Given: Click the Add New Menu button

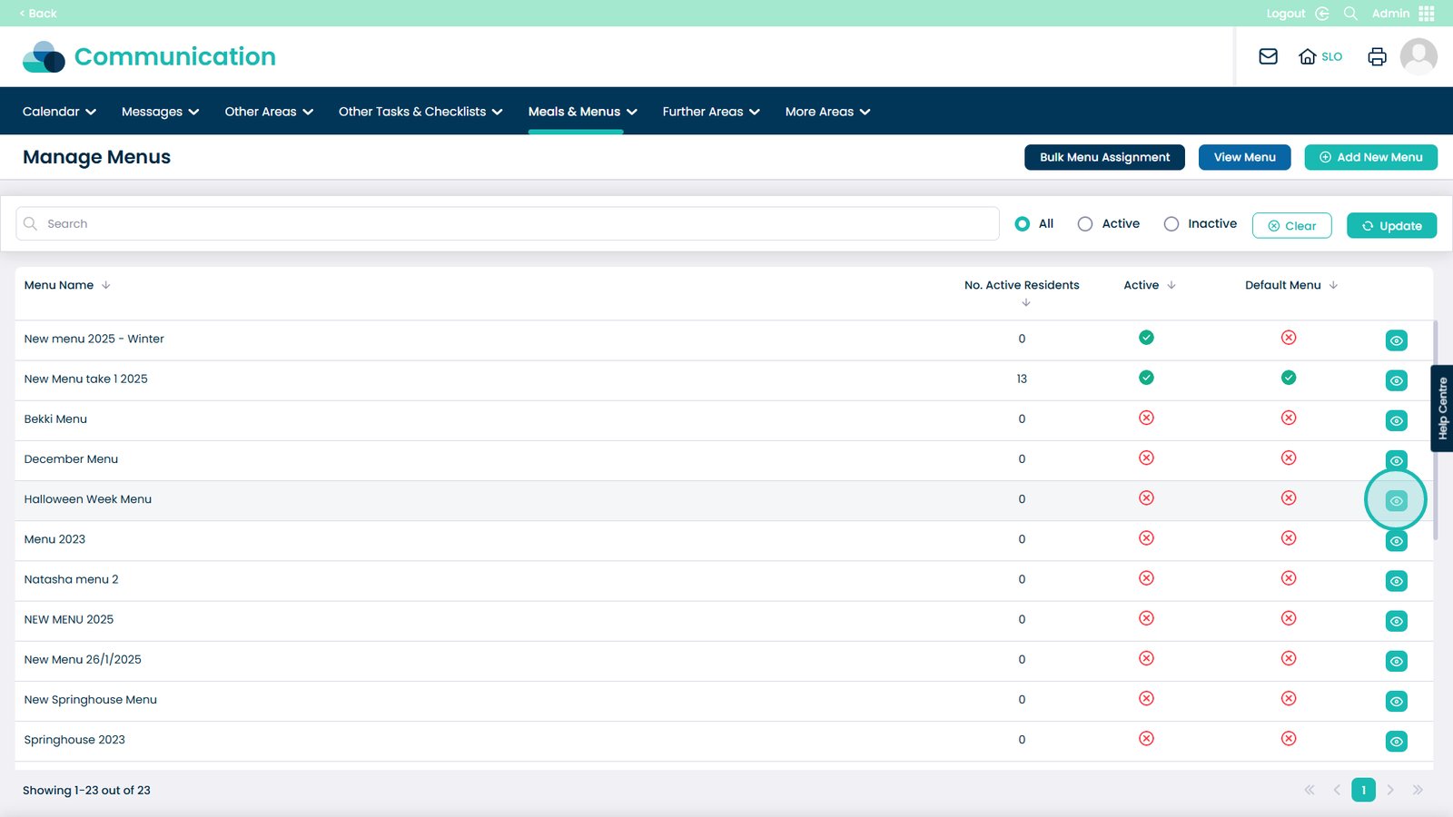Looking at the screenshot, I should click(1370, 157).
